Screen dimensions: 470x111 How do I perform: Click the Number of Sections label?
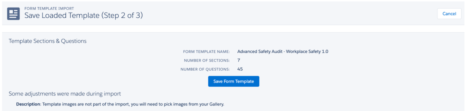point(207,60)
